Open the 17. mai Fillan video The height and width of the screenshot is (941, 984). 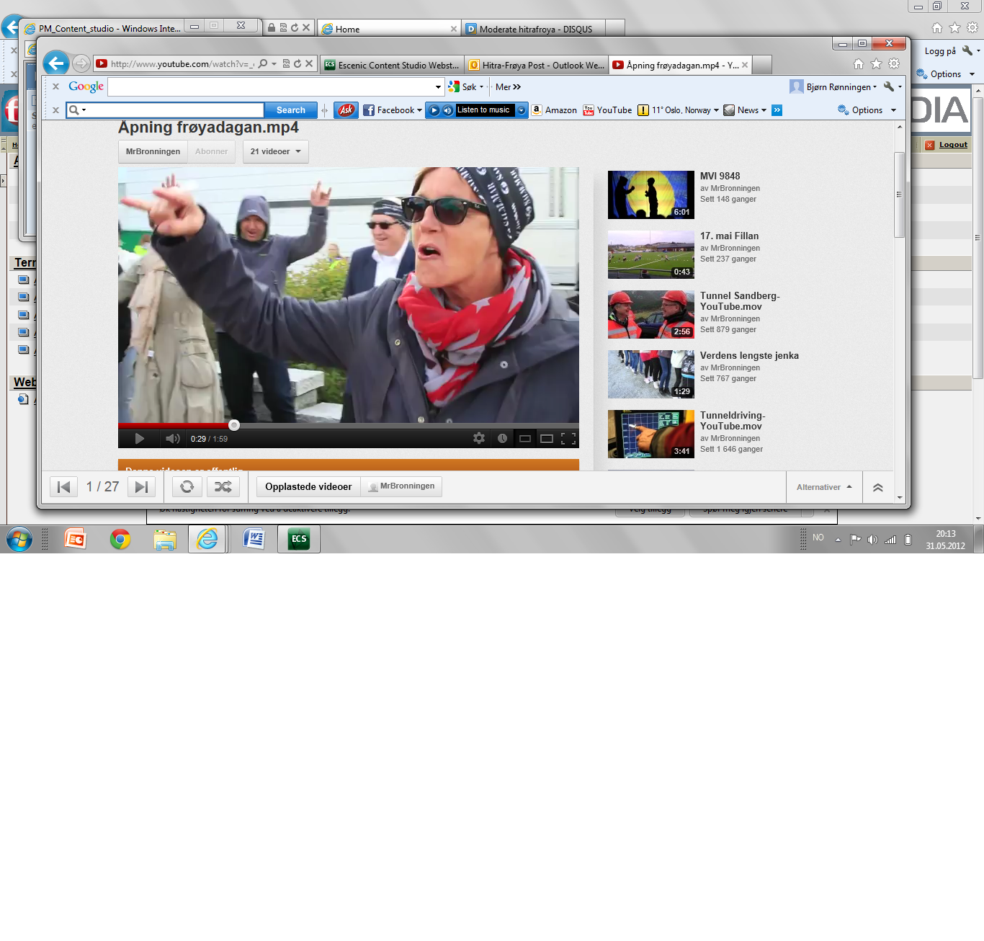coord(651,254)
